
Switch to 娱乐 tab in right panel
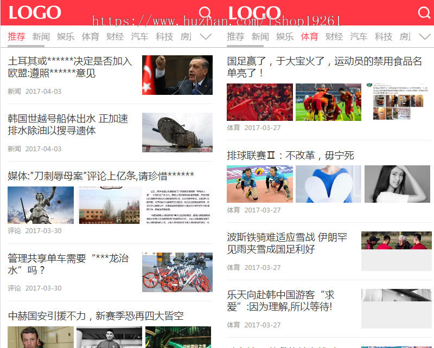tap(285, 36)
